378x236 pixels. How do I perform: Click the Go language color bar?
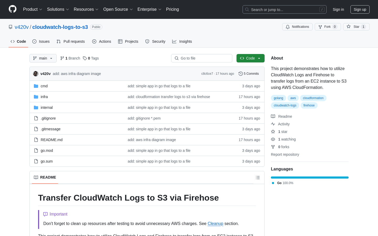click(x=310, y=178)
